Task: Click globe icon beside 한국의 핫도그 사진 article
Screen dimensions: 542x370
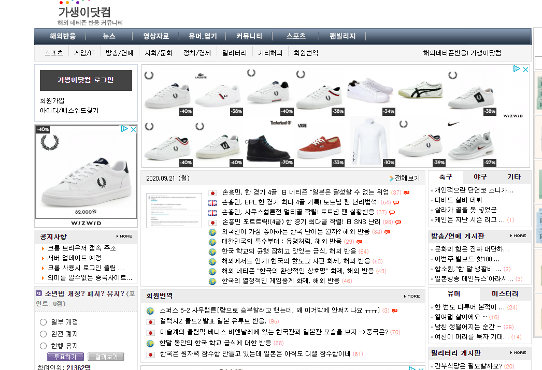Action: point(212,262)
